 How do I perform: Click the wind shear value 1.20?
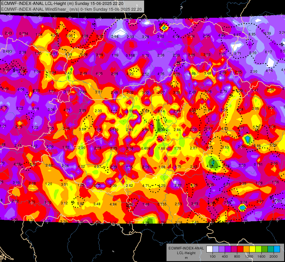[x=49, y=184]
